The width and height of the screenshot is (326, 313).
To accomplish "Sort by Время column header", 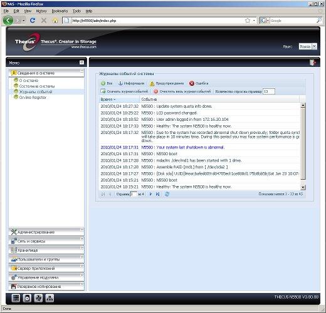I will [119, 100].
